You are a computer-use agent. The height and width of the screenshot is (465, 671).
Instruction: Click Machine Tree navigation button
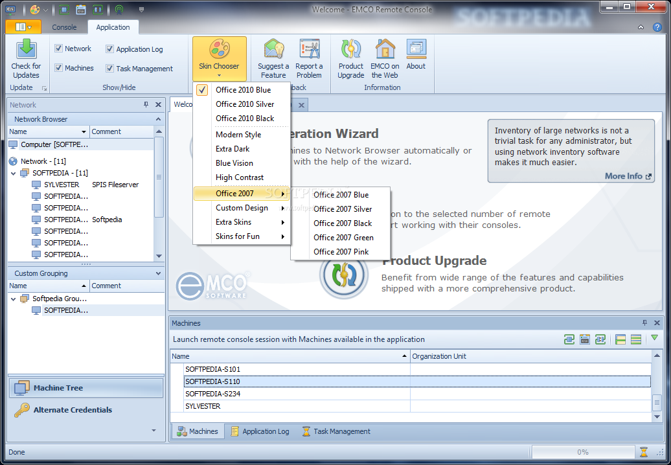coord(86,388)
